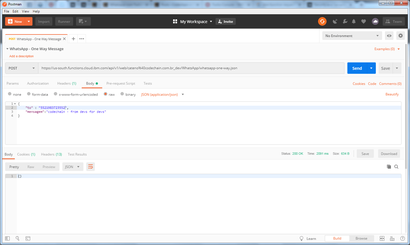Open manage environments gear icon
Viewport: 410px width, 245px height.
coord(401,36)
